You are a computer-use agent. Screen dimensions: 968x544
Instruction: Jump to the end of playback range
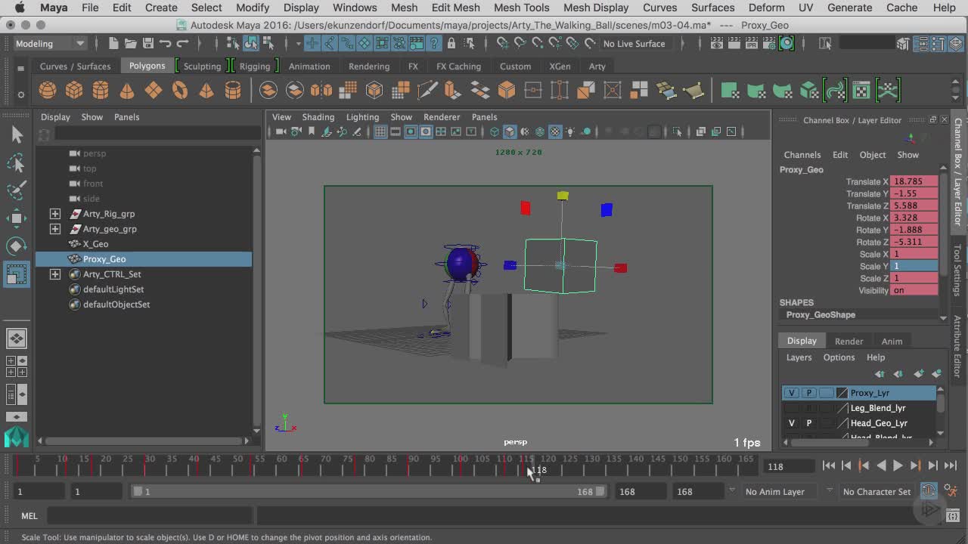pos(951,466)
